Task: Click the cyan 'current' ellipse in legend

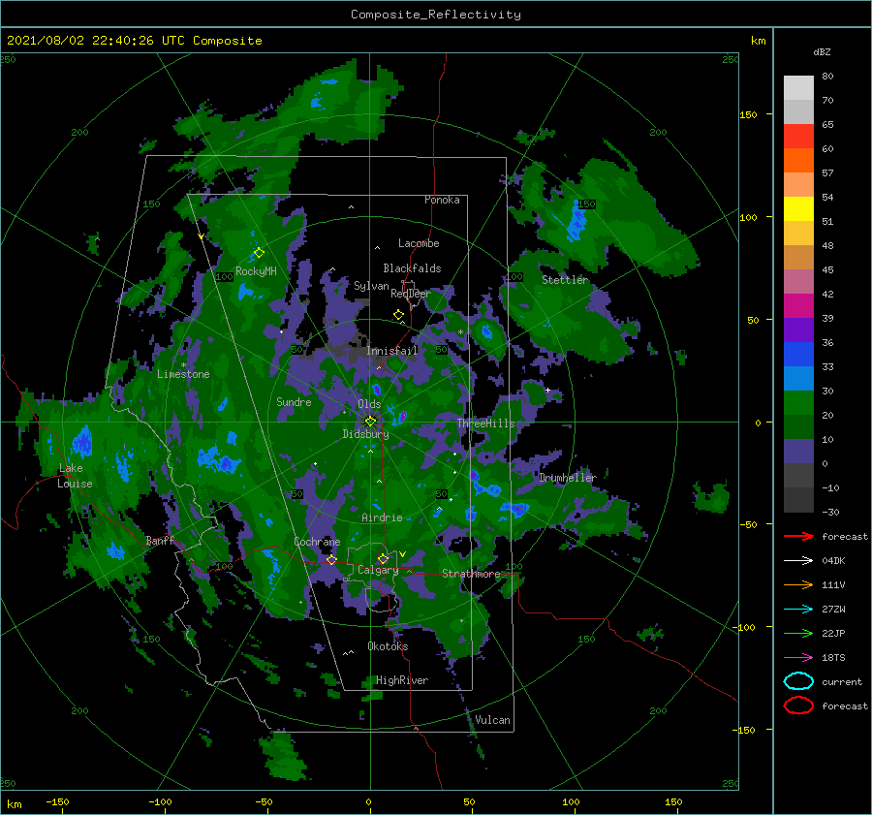Action: 798,681
